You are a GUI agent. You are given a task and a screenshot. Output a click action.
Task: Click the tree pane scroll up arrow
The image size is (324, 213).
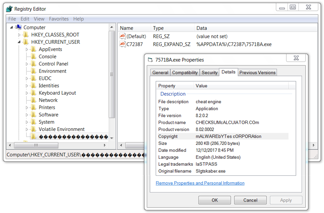pos(112,27)
